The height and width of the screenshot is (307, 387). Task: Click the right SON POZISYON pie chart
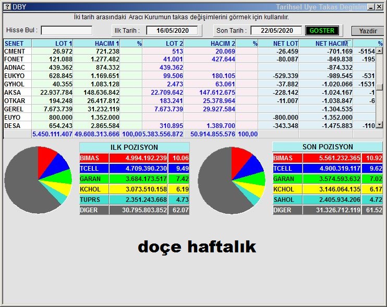coord(232,181)
